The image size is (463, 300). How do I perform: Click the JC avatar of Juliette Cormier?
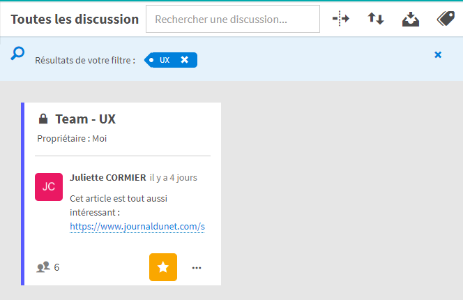coord(49,187)
